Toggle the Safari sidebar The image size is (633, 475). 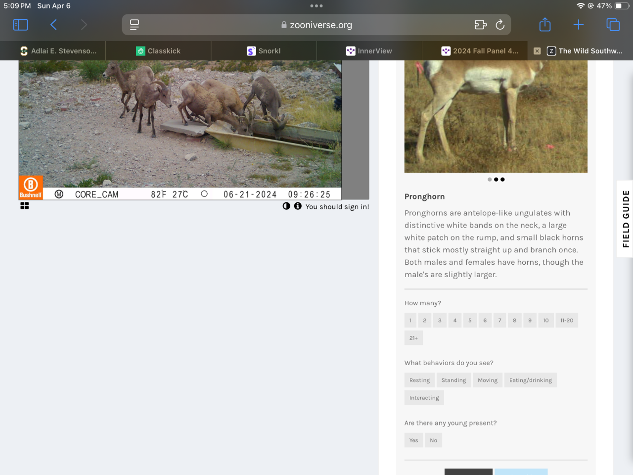[20, 25]
